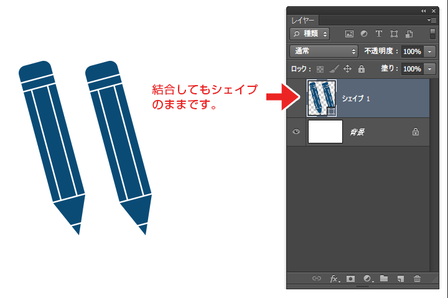Create a new group folder

click(384, 278)
